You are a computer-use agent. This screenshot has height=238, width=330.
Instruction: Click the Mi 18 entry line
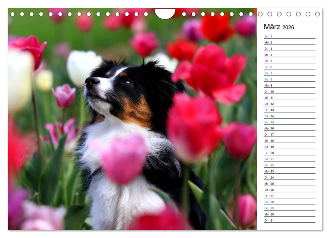click(289, 140)
